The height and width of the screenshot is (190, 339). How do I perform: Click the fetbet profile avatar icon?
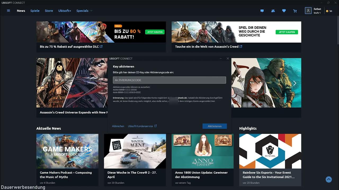point(308,11)
